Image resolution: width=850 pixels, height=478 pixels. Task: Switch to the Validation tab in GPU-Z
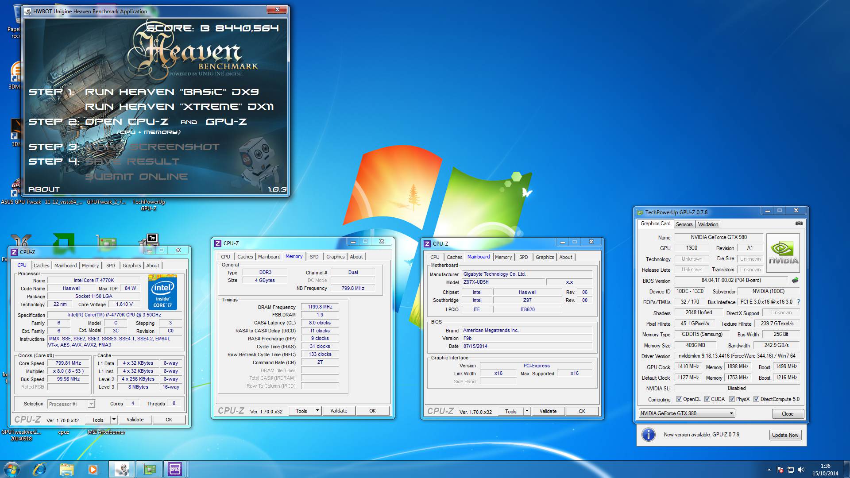coord(708,224)
